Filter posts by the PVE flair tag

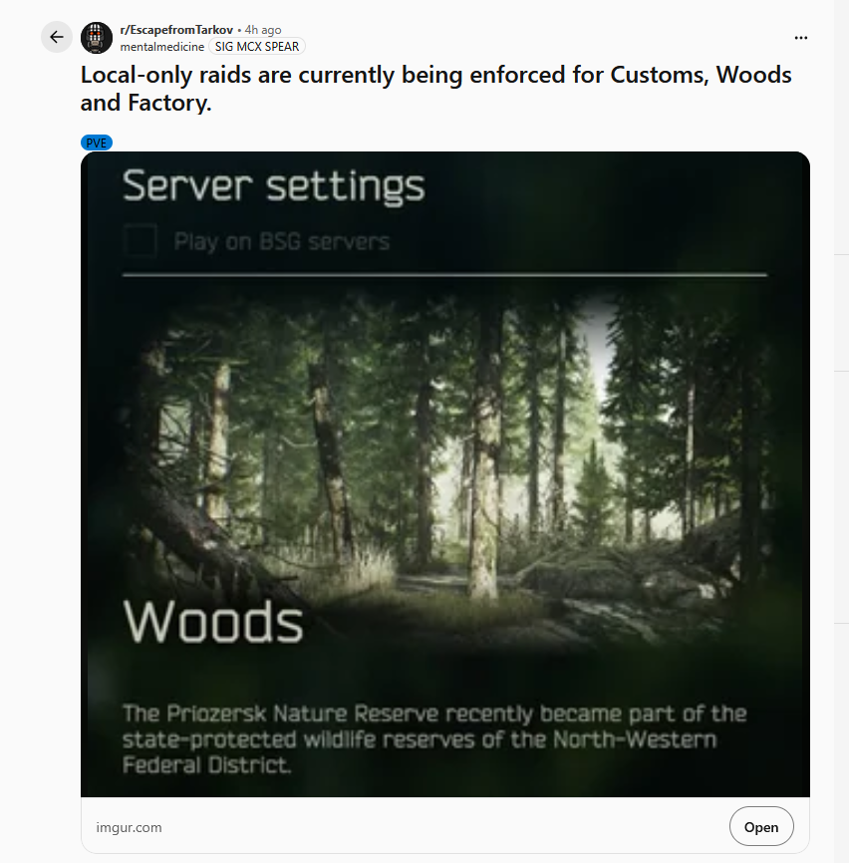pyautogui.click(x=97, y=144)
